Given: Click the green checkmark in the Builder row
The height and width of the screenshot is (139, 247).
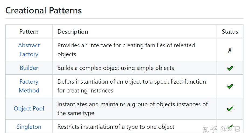Looking at the screenshot, I should (x=230, y=68).
